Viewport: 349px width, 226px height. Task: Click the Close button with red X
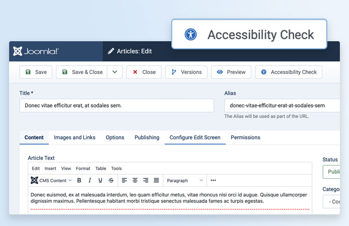pos(144,72)
